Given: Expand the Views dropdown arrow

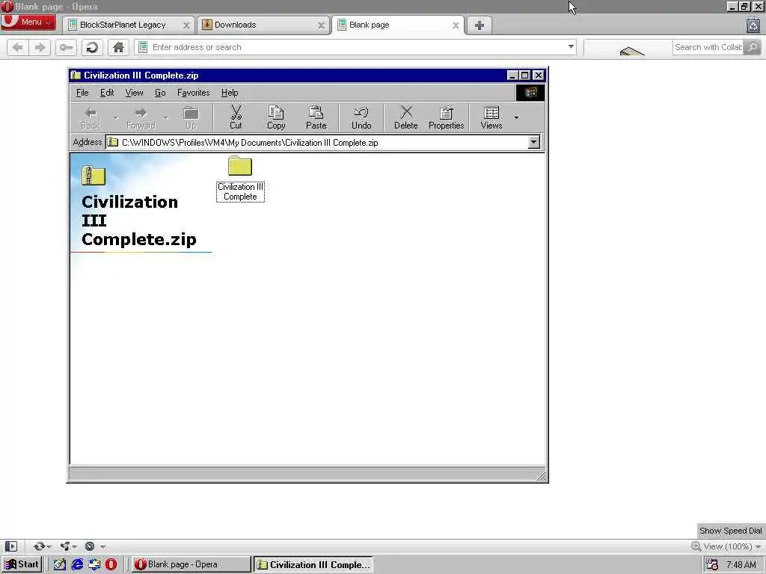Looking at the screenshot, I should click(x=516, y=117).
